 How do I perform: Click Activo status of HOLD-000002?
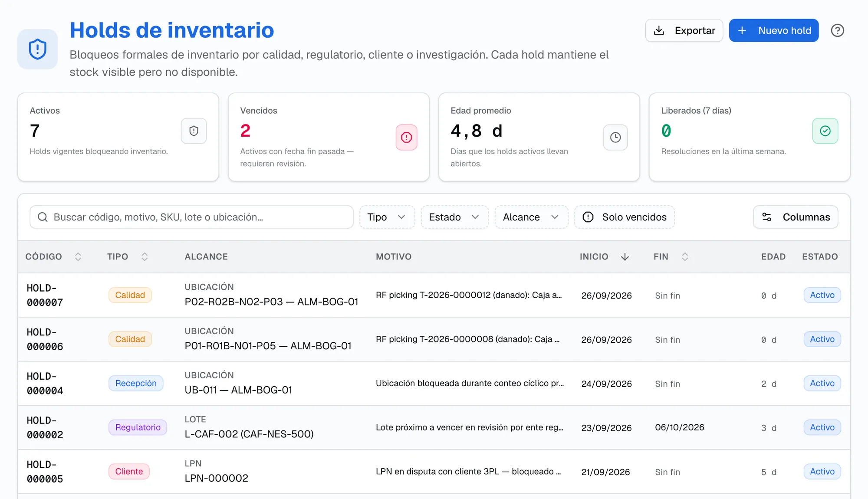pos(822,427)
